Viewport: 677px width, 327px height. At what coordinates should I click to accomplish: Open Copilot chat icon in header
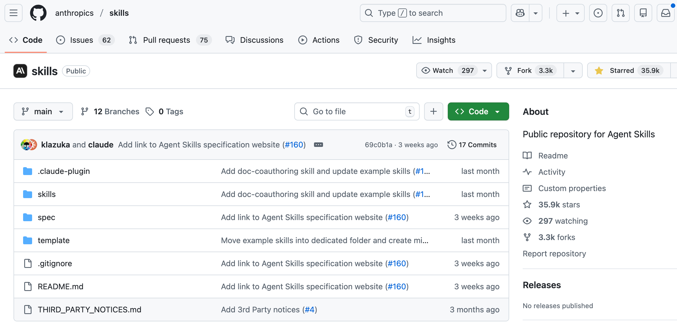point(520,13)
